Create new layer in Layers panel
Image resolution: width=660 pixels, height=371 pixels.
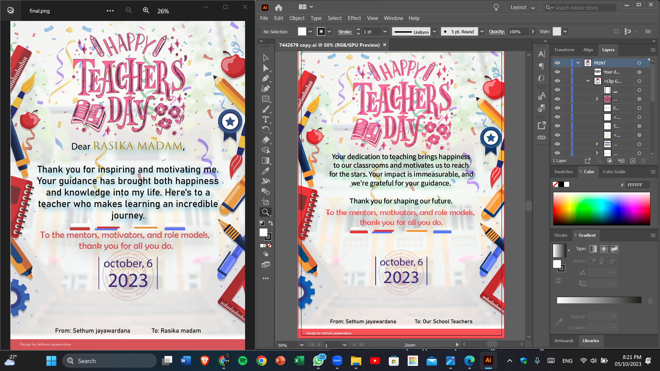[633, 161]
